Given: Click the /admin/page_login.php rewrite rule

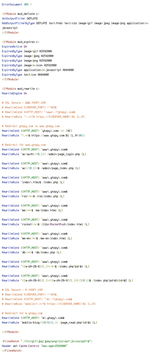Looking at the screenshot, I should click(x=44, y=154).
